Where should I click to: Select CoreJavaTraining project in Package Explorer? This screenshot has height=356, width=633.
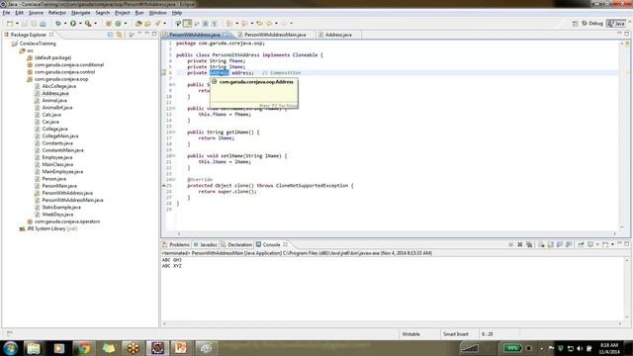(x=38, y=44)
